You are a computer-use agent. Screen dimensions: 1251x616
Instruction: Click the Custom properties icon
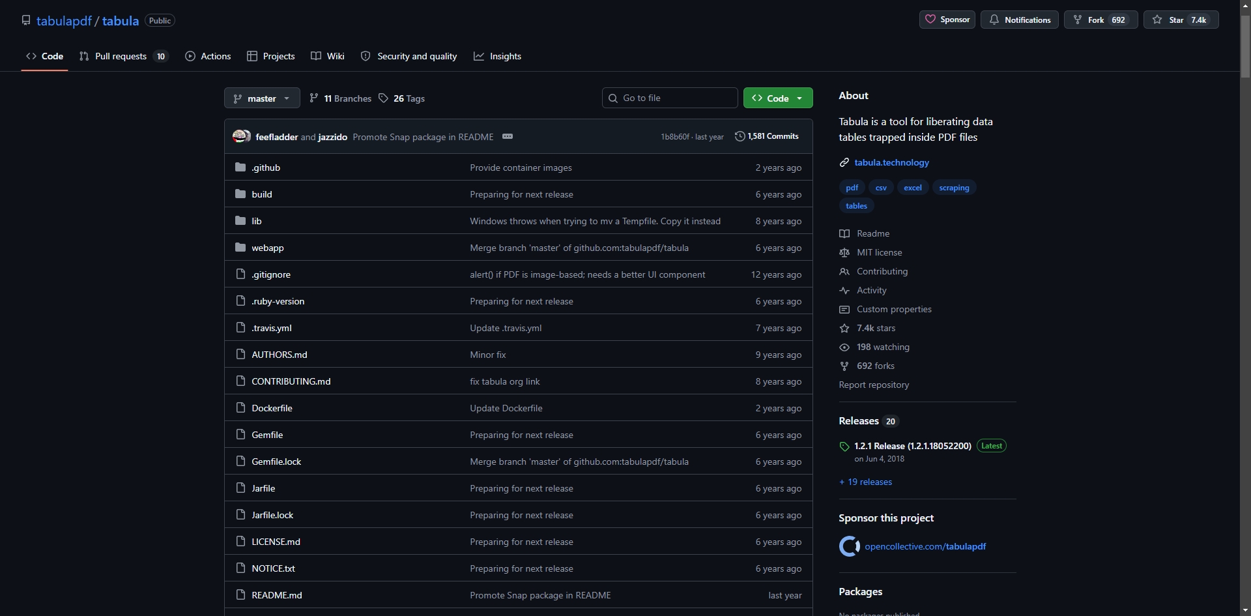click(x=844, y=309)
